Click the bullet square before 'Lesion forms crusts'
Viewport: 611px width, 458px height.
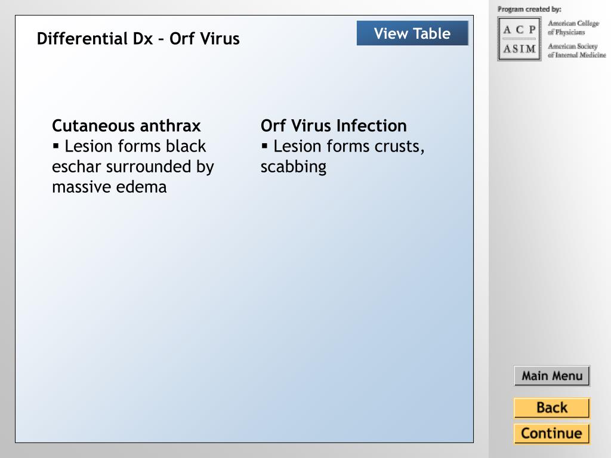click(x=264, y=147)
